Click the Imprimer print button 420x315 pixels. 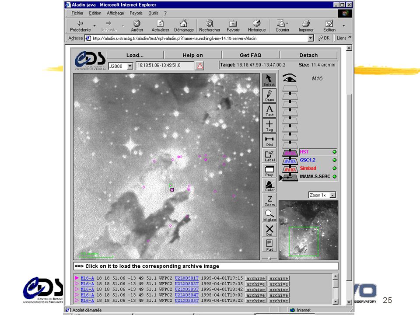[x=306, y=26]
